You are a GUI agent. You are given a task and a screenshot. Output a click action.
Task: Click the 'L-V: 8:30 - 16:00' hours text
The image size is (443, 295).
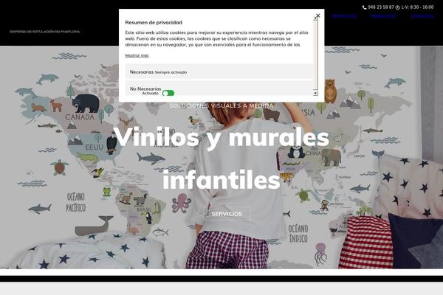[x=417, y=7]
